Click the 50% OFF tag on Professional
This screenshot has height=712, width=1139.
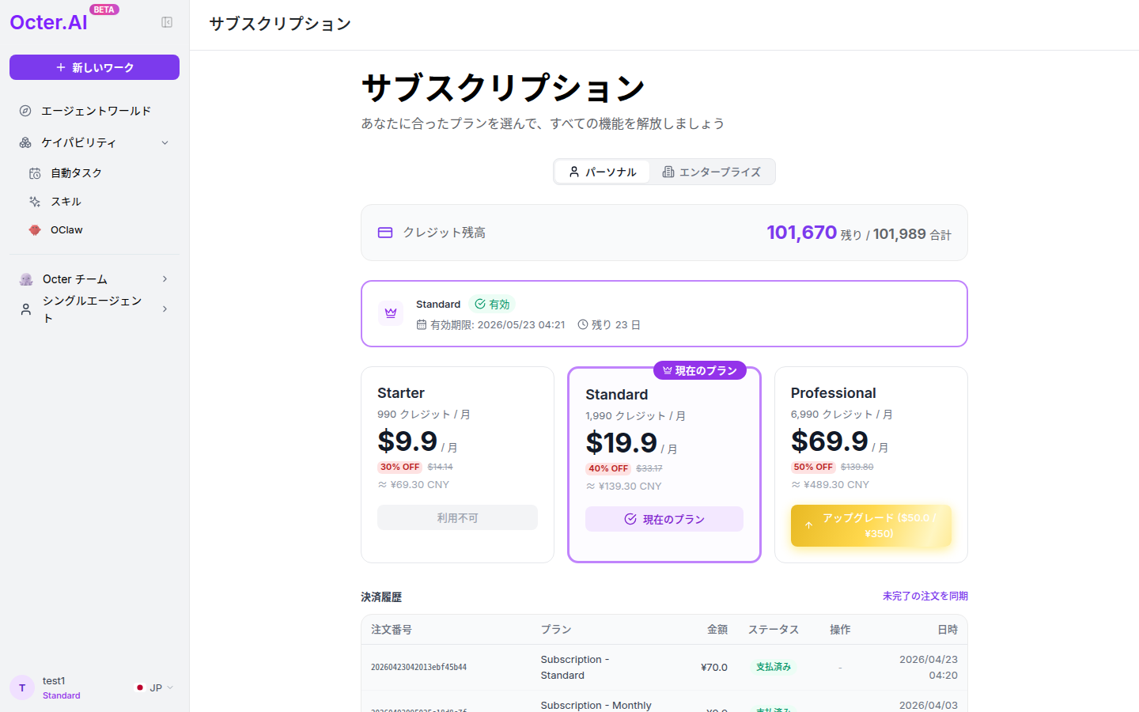(813, 467)
